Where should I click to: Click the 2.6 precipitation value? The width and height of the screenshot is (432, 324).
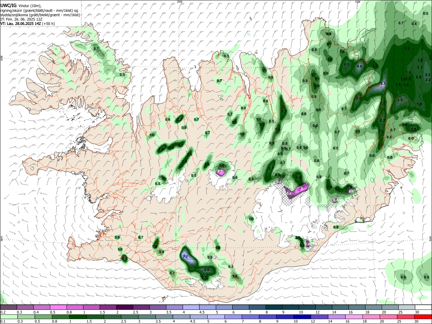(400, 100)
